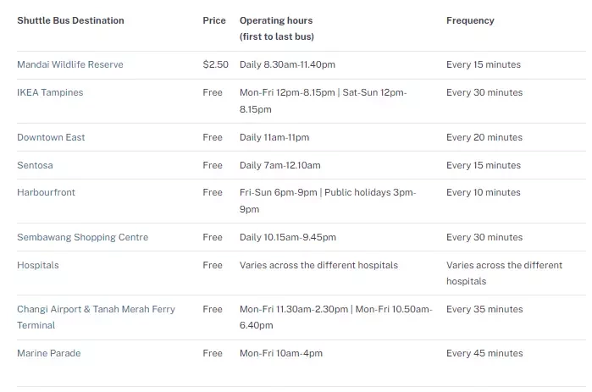The height and width of the screenshot is (392, 592).
Task: Visit the Marine Parade link
Action: click(49, 354)
